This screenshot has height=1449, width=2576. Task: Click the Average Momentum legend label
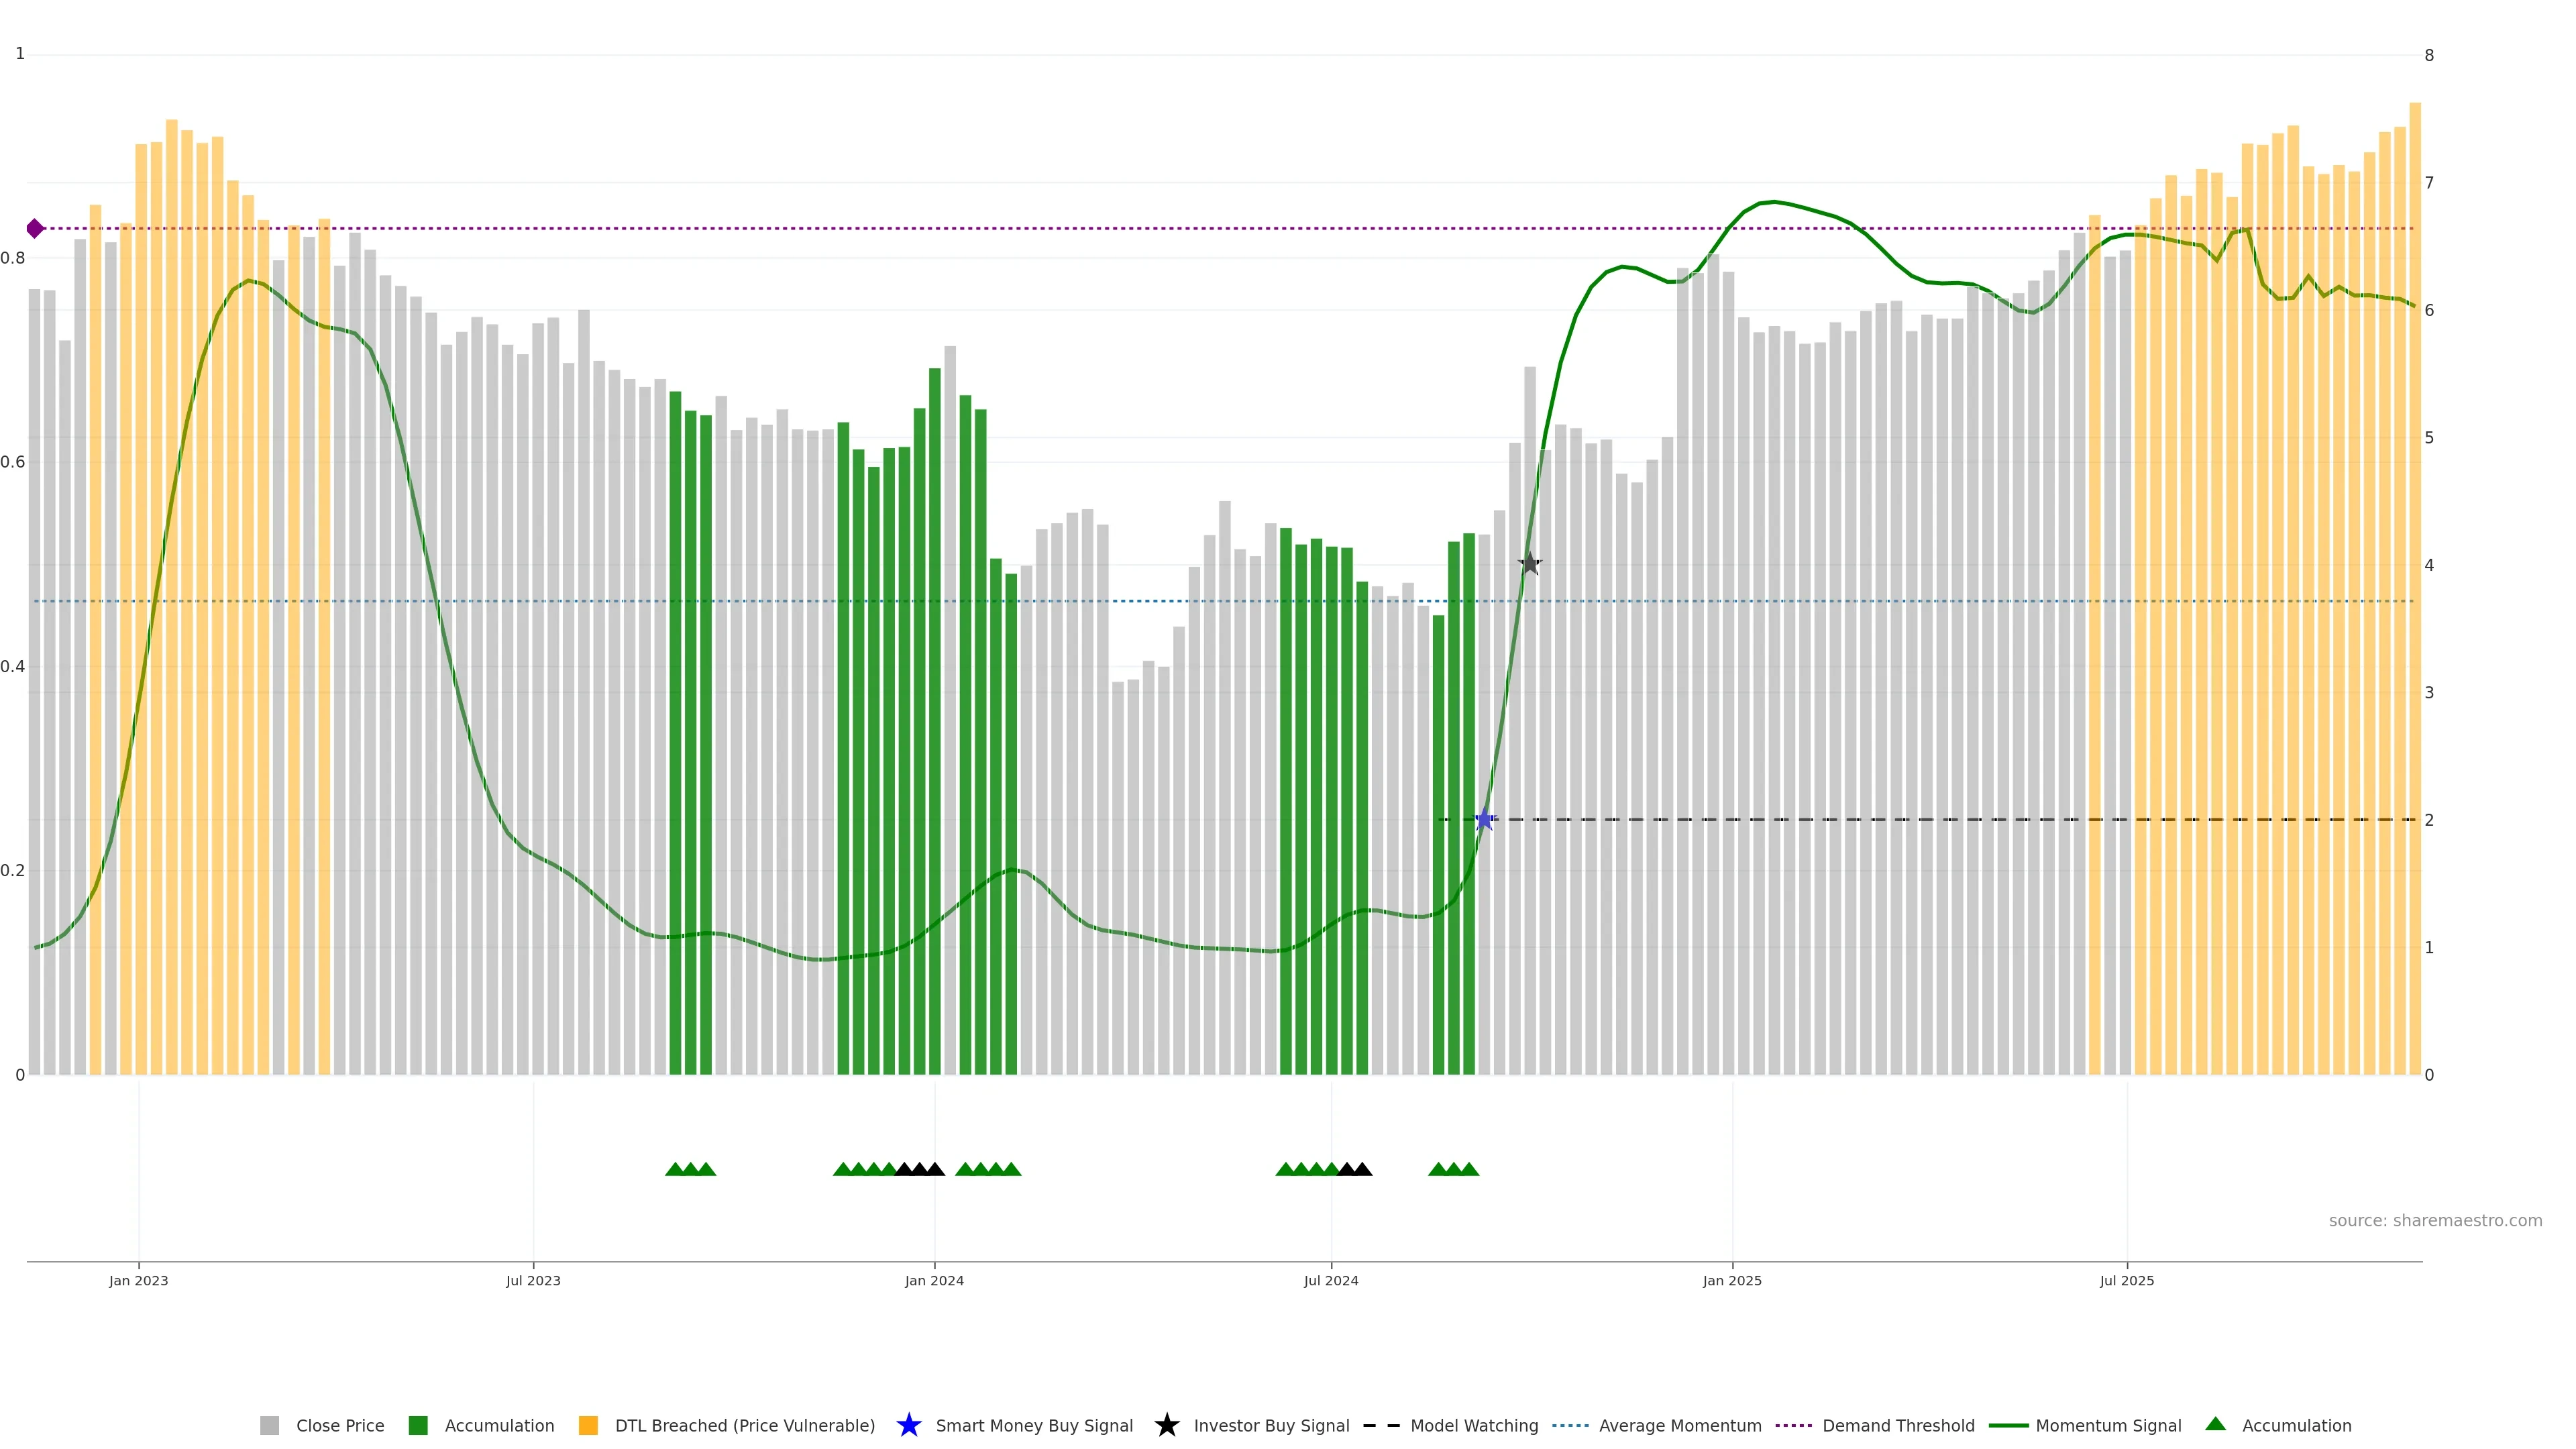pos(1680,1425)
